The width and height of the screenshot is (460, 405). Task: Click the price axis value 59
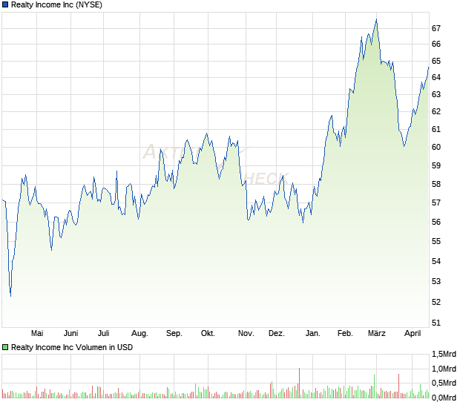point(436,165)
